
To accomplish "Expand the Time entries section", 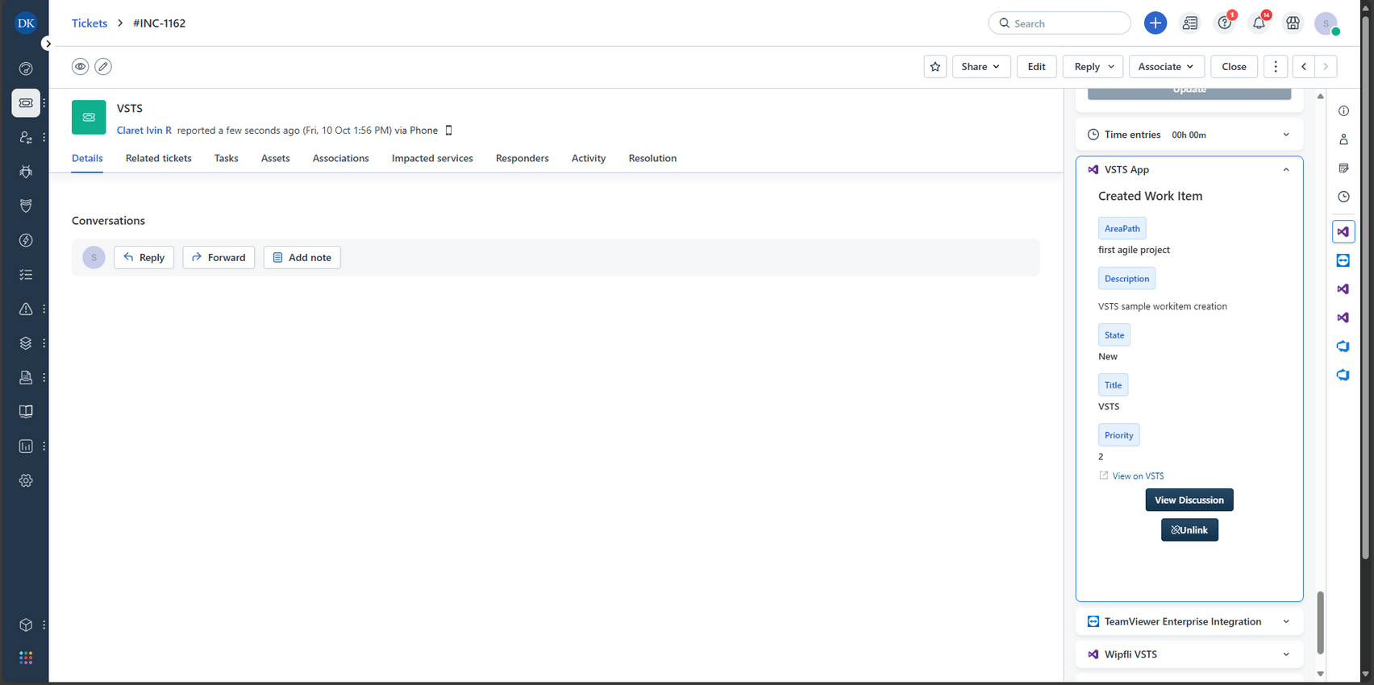I will pyautogui.click(x=1286, y=135).
